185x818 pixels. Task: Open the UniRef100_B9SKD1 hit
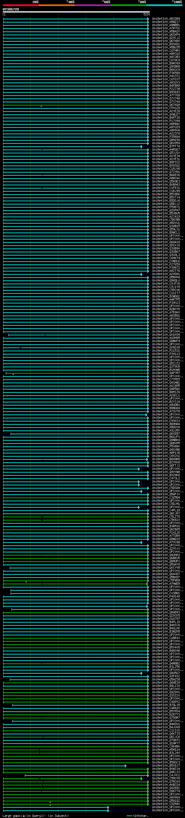pyautogui.click(x=166, y=44)
